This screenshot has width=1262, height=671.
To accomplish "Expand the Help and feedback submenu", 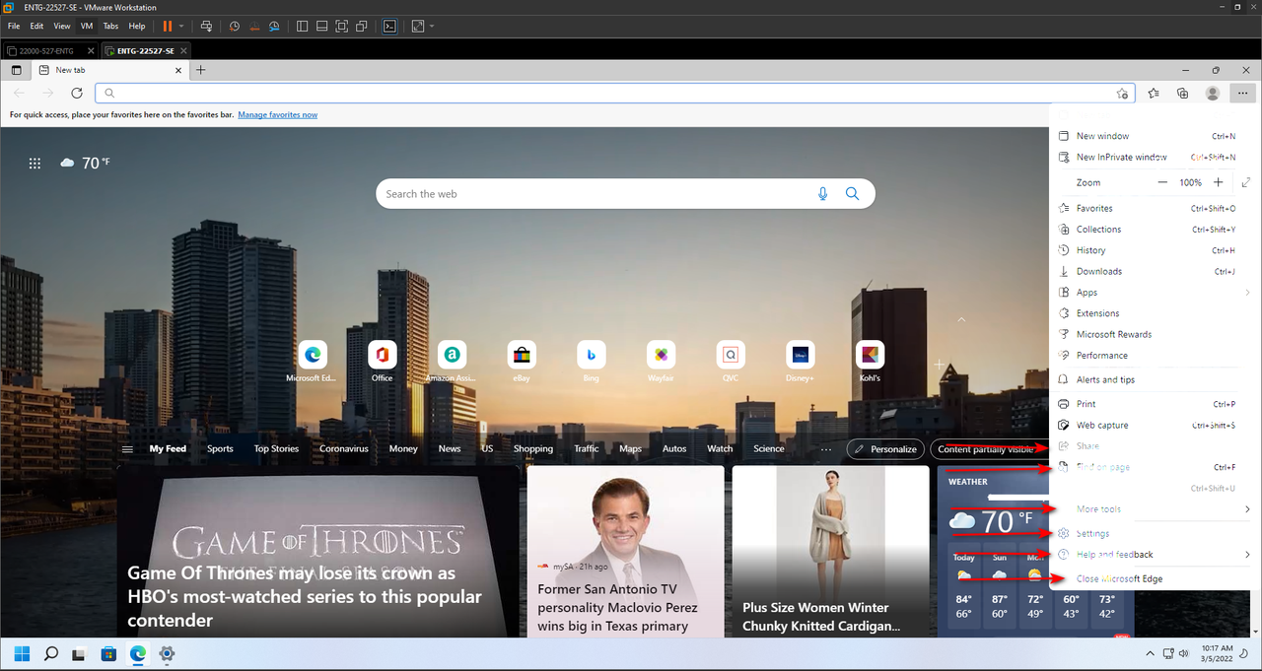I will tap(1155, 555).
